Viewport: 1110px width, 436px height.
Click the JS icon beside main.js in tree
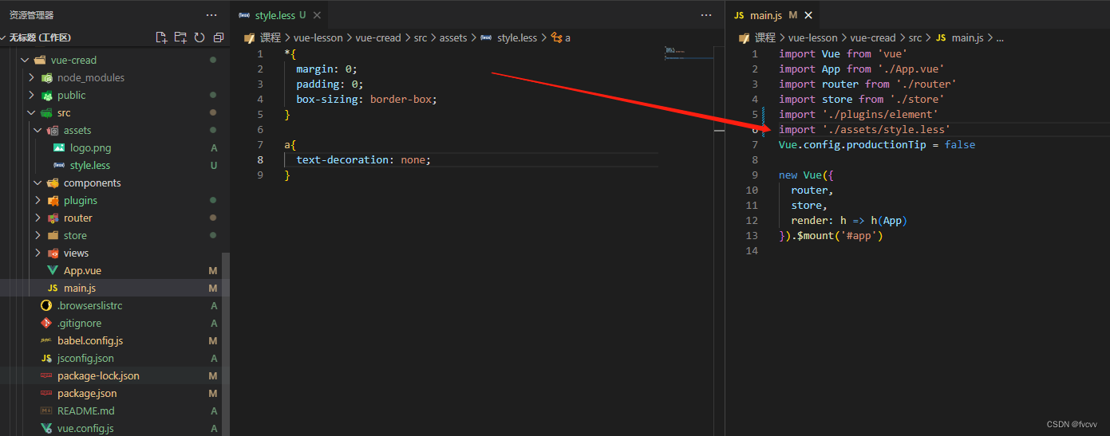(x=53, y=288)
